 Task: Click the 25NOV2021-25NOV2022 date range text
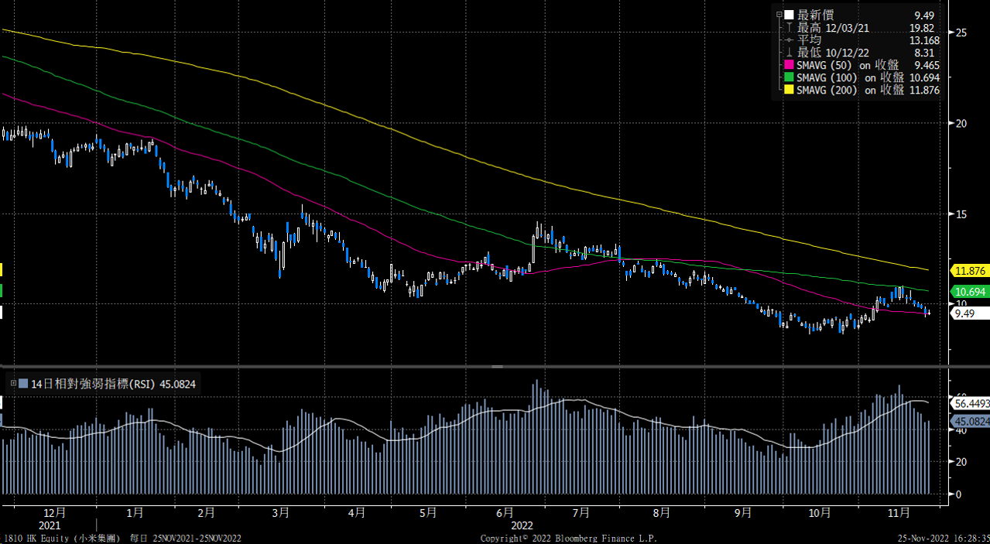coord(197,538)
